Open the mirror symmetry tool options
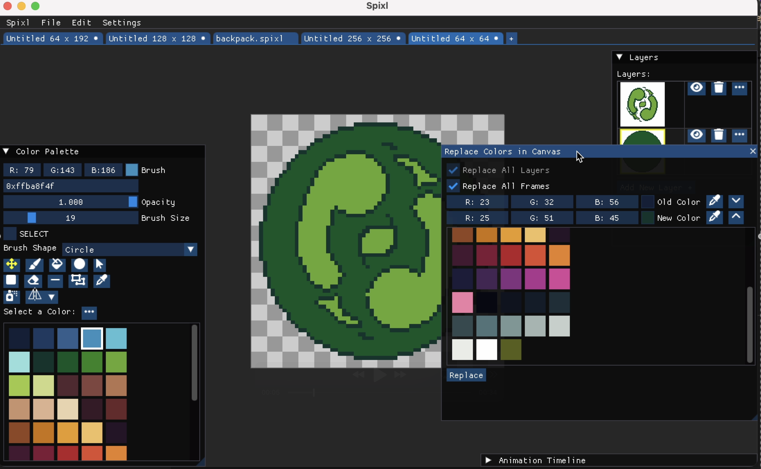The width and height of the screenshot is (761, 469). (42, 297)
